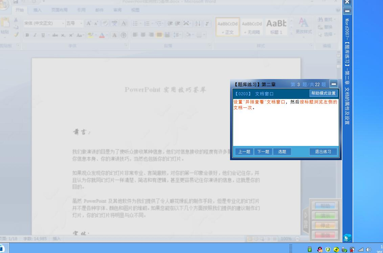Viewport: 383px width, 253px height.
Task: Switch to the 开始 ribbon tab
Action: click(x=20, y=10)
